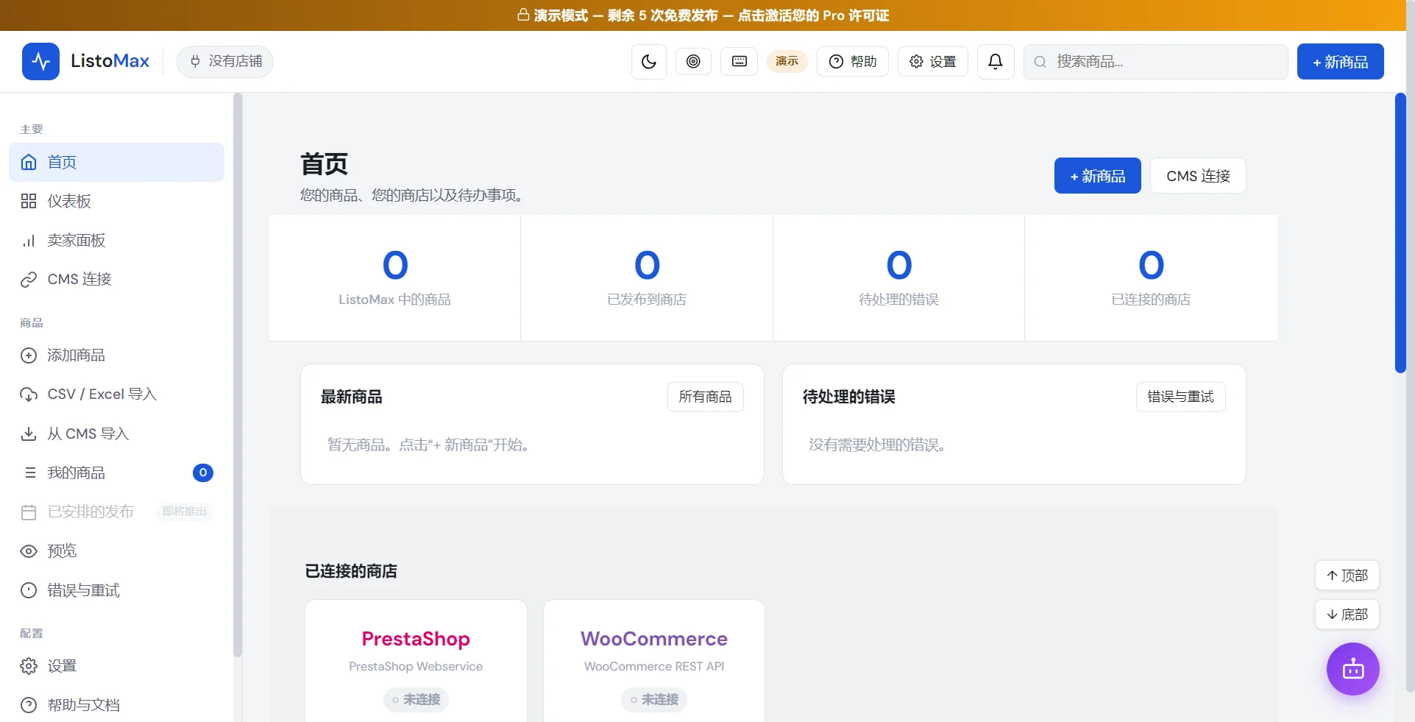1415x722 pixels.
Task: Open 设置 settings button in header
Action: pyautogui.click(x=932, y=62)
